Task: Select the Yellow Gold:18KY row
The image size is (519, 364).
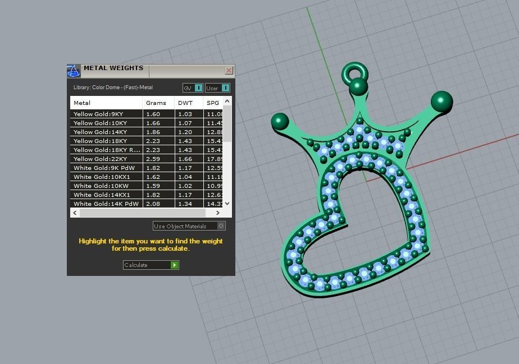Action: (x=146, y=141)
